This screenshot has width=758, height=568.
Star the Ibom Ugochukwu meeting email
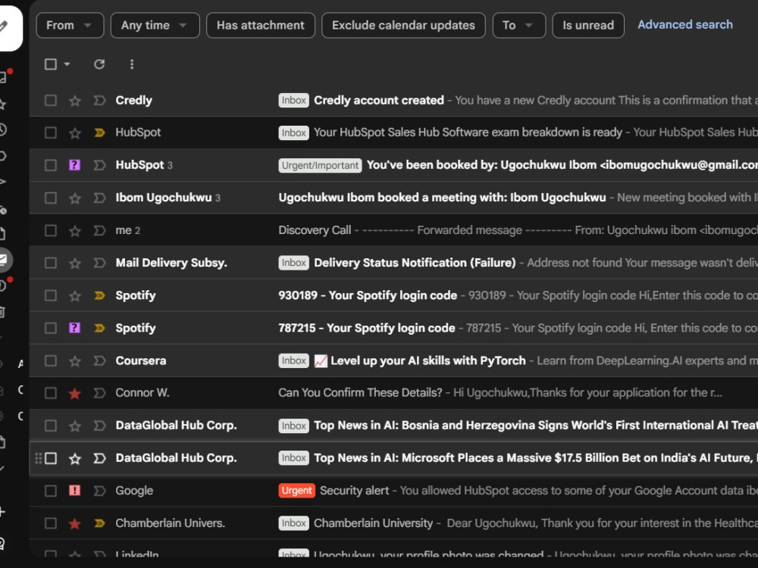pos(74,198)
